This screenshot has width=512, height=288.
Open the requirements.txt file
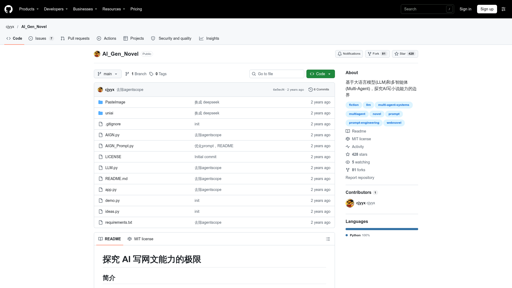(119, 222)
